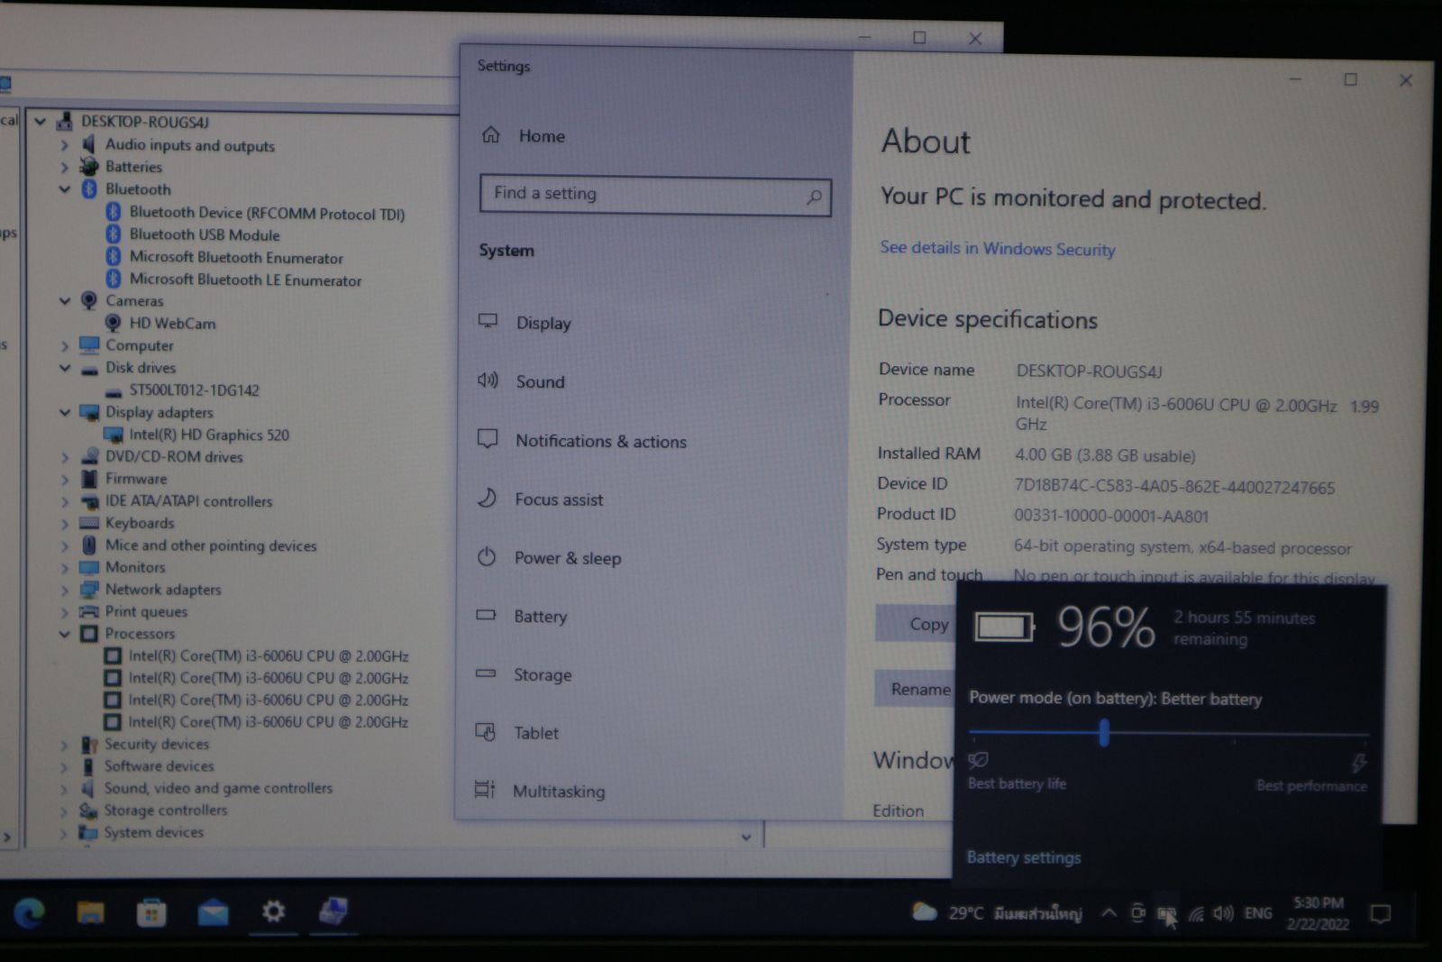This screenshot has width=1442, height=962.
Task: Click the ENG language indicator
Action: click(x=1258, y=913)
